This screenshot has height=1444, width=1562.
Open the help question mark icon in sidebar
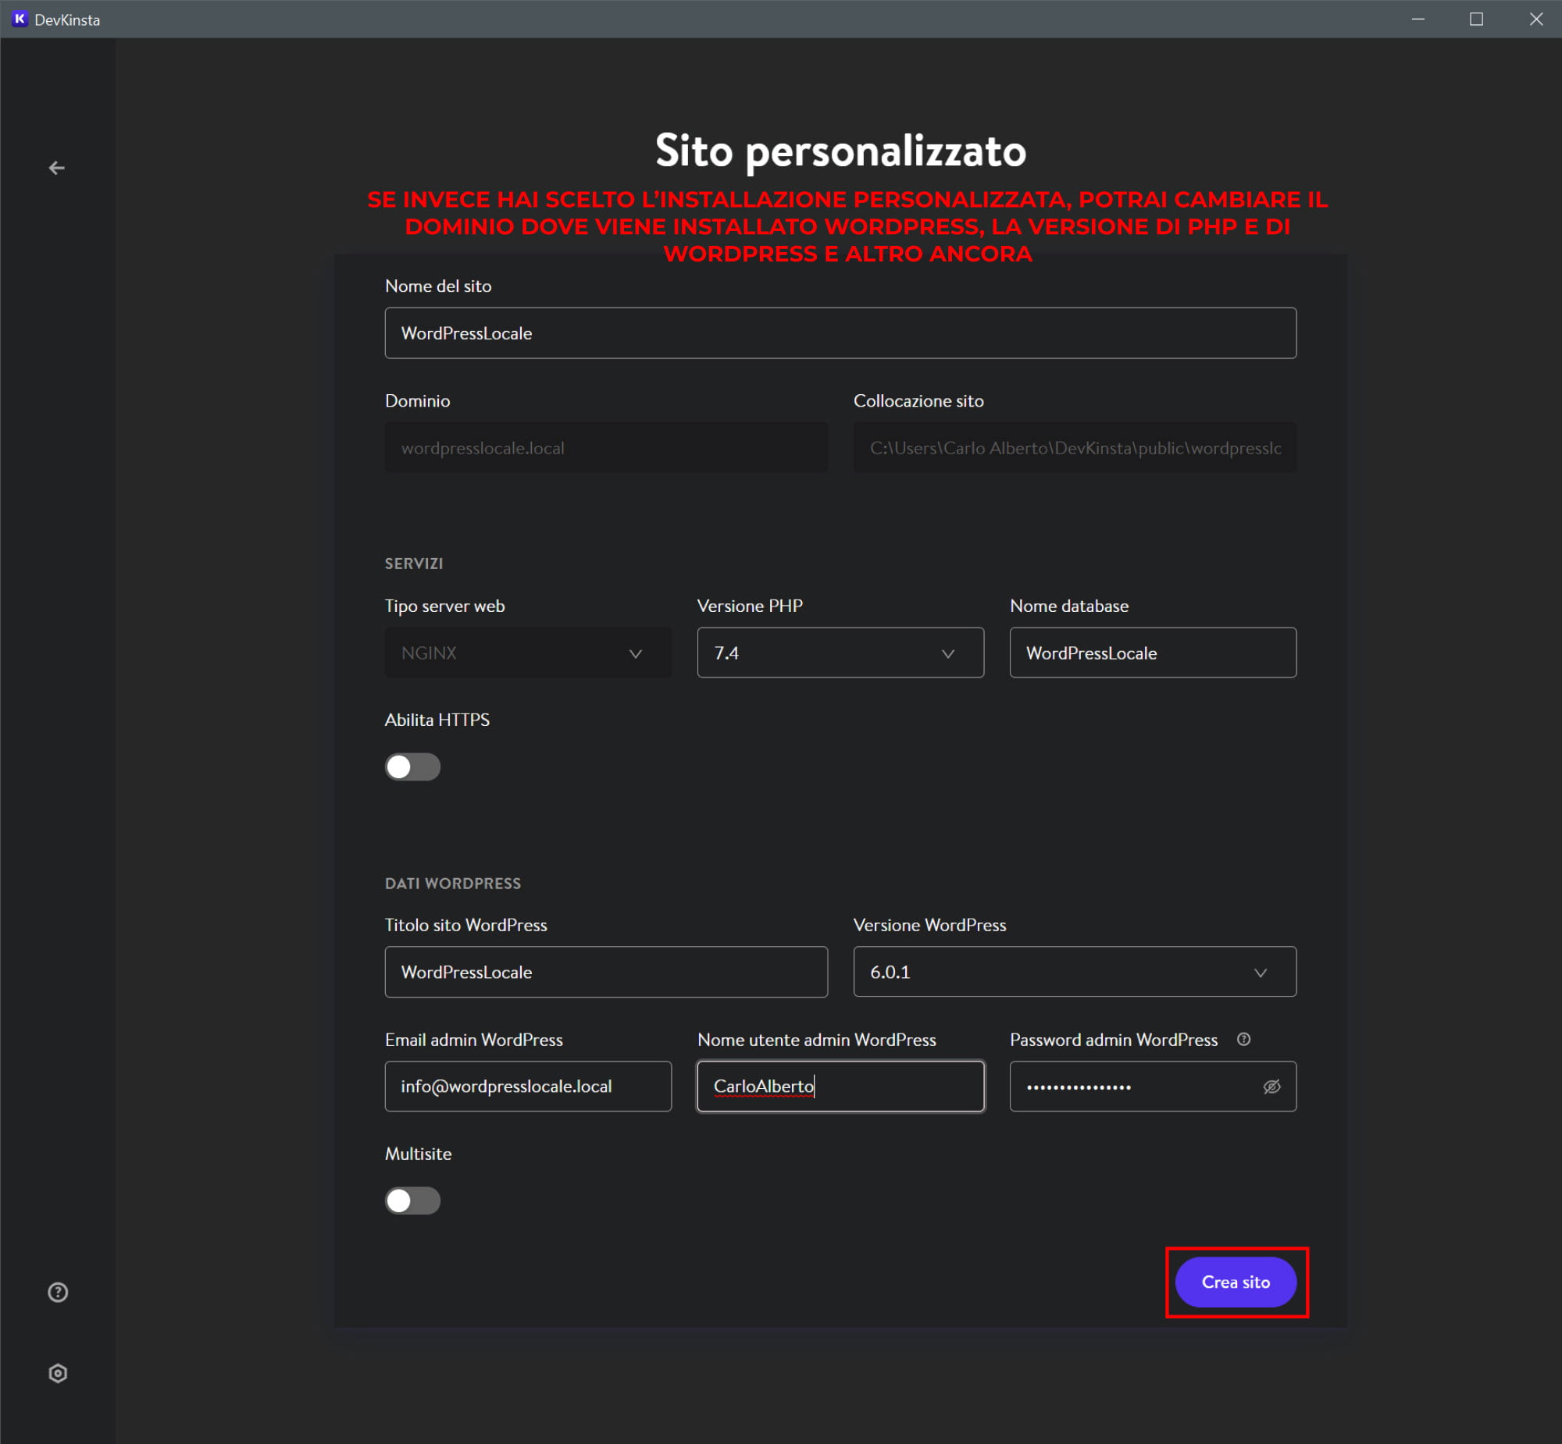tap(58, 1292)
